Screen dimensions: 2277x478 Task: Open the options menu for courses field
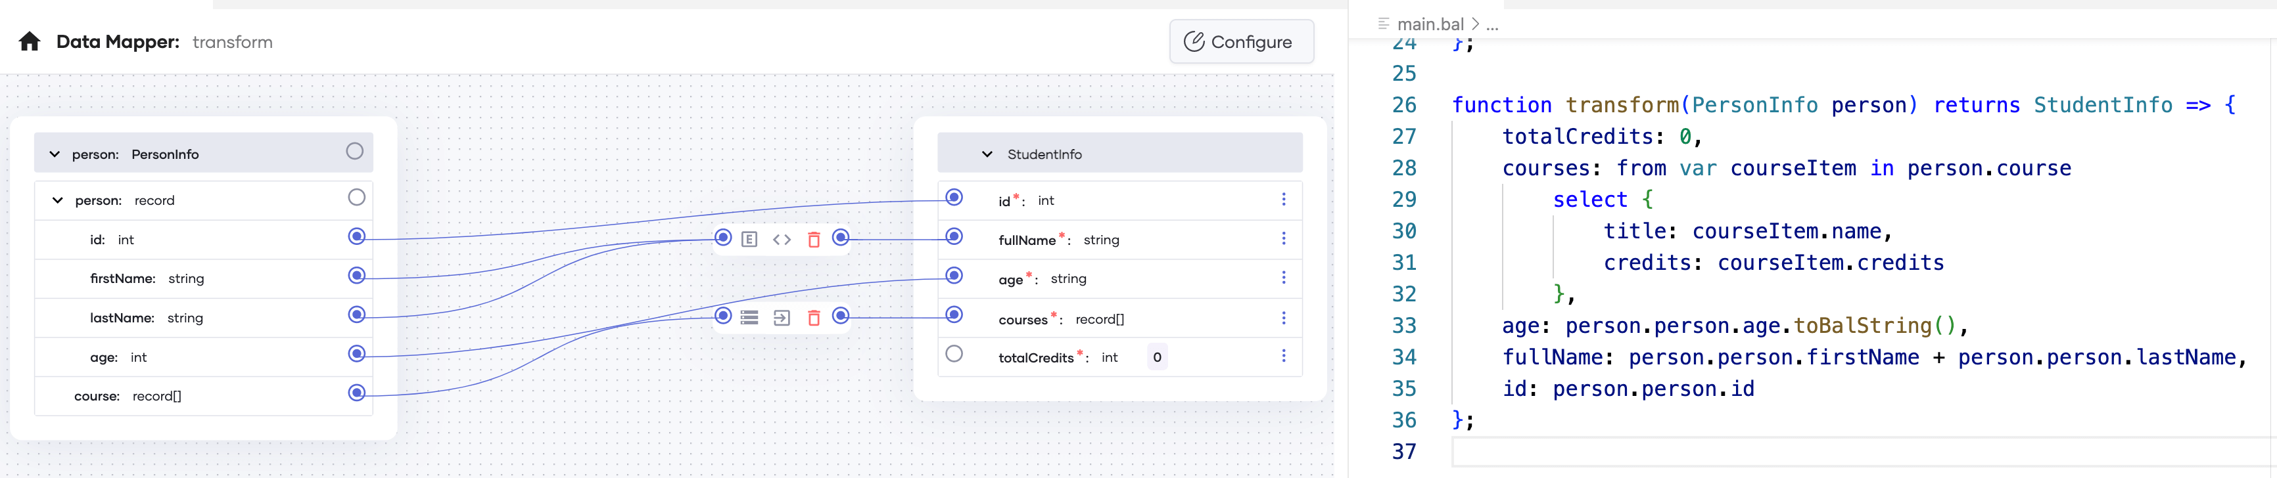point(1284,317)
